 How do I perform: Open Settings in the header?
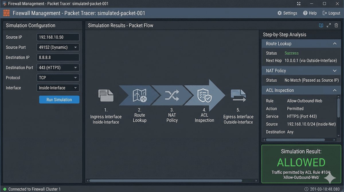click(x=287, y=13)
